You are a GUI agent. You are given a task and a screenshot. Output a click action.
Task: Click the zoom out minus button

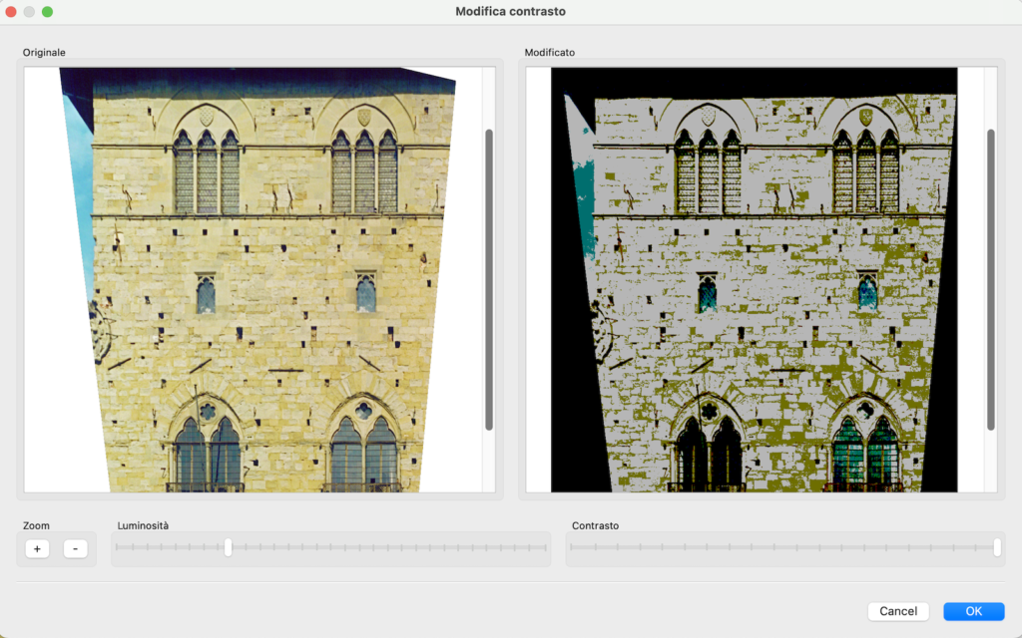(x=76, y=549)
